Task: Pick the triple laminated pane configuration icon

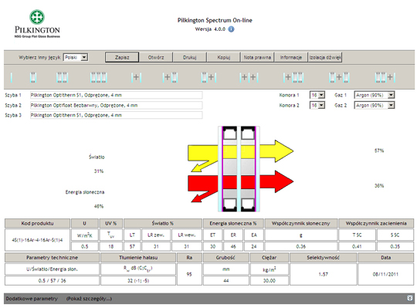Action: click(98, 77)
